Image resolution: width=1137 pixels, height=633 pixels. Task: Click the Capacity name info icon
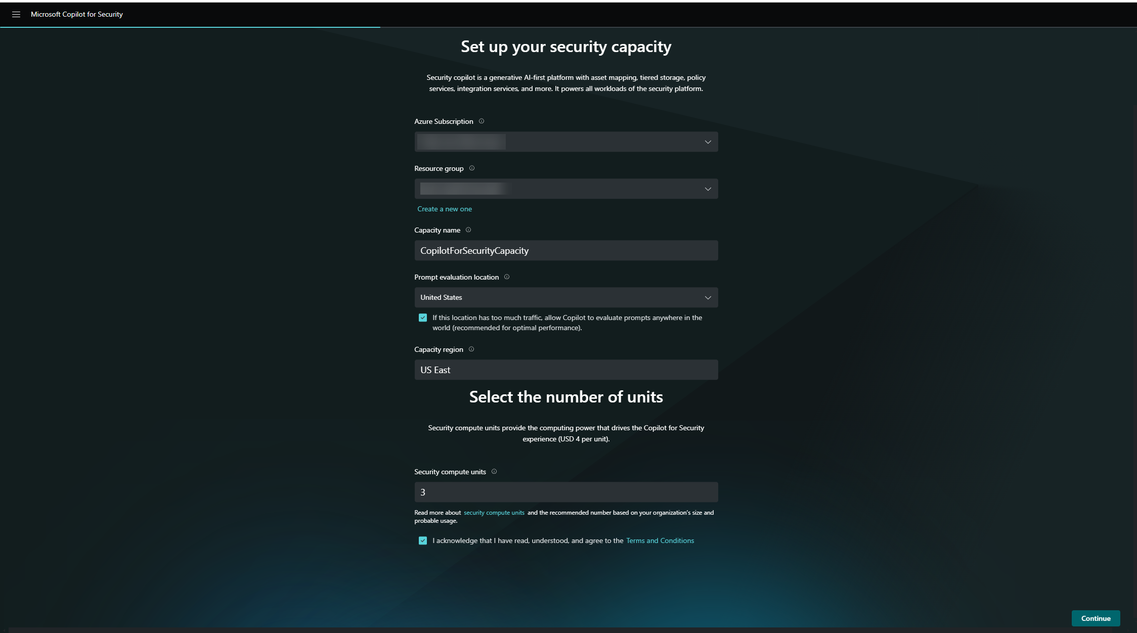pos(468,230)
